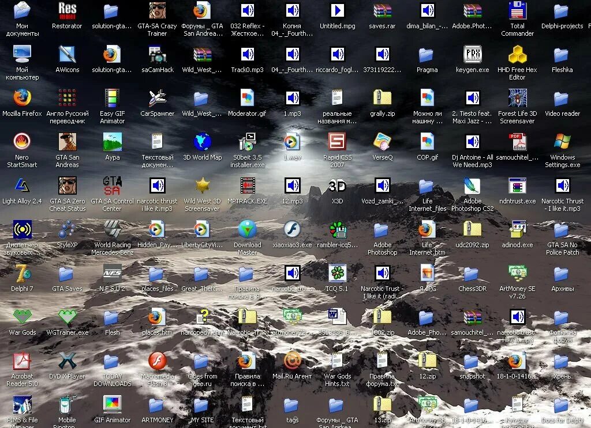Select the Wild West 3D Screensaver icon

[x=203, y=185]
